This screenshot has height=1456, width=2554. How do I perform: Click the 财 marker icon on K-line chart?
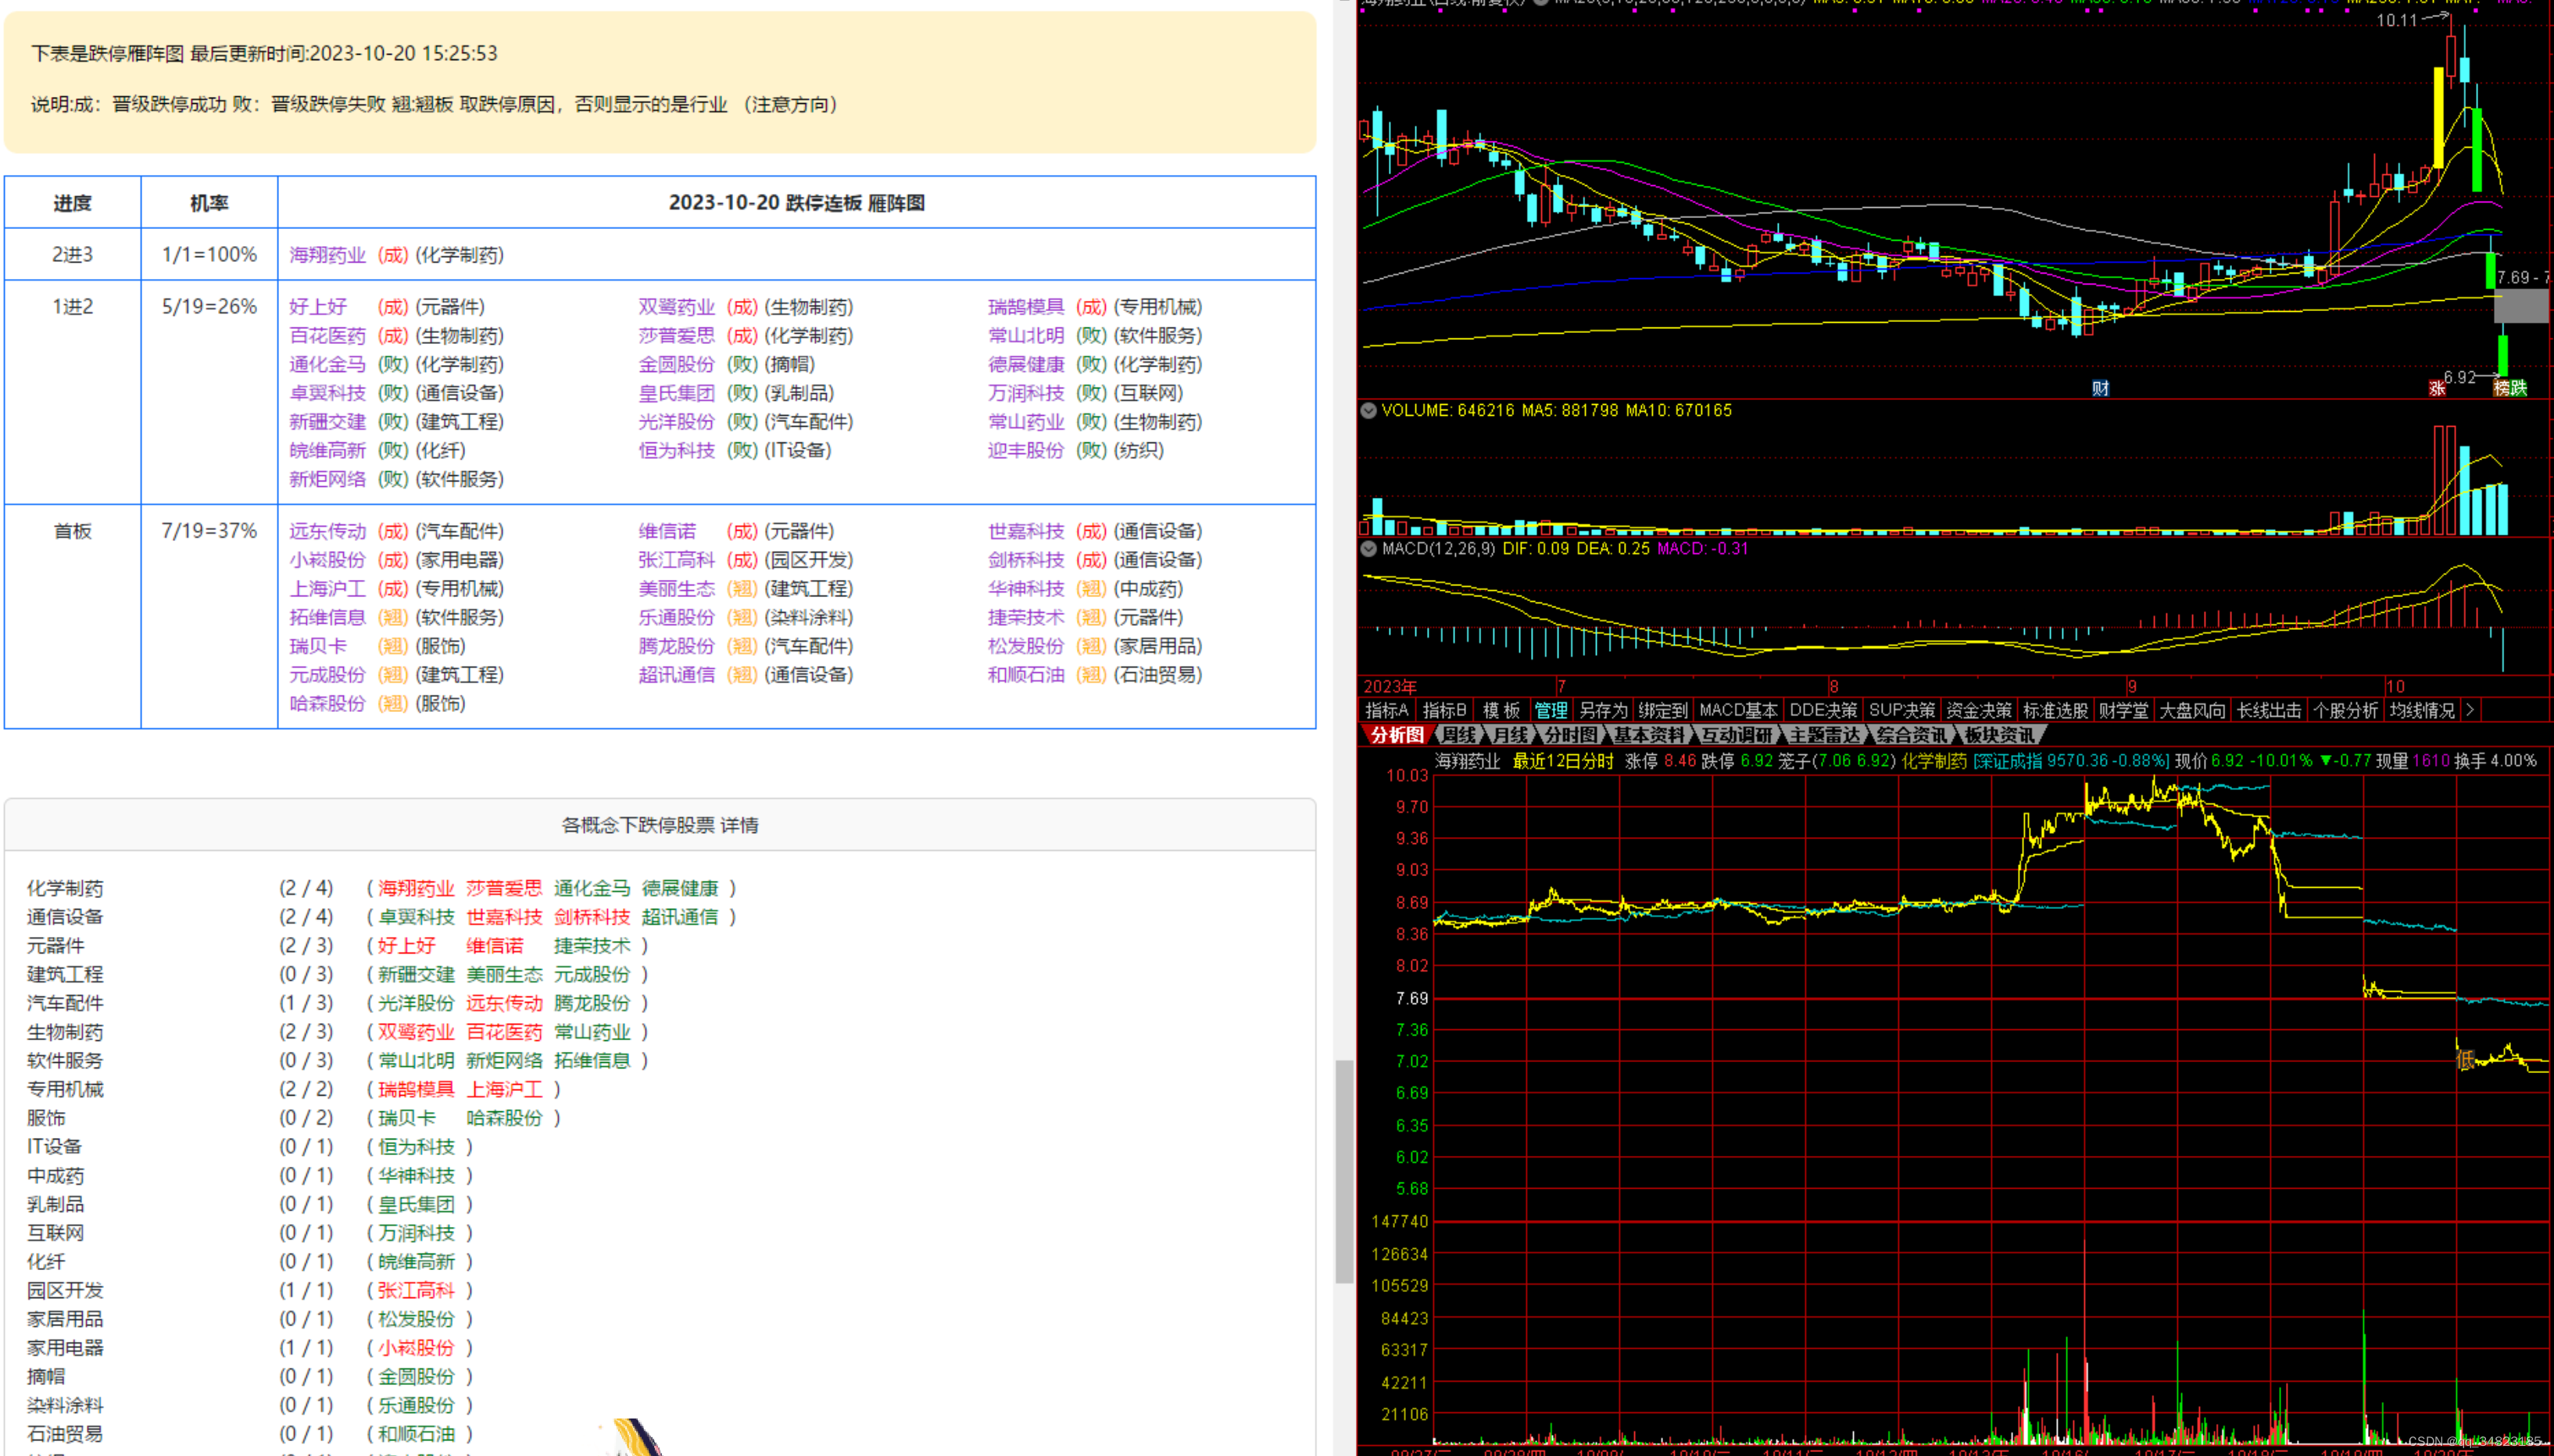pos(2100,388)
